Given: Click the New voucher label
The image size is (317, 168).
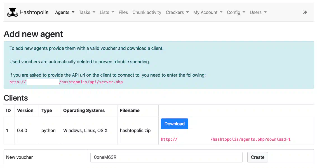Looking at the screenshot, I should coord(19,157).
